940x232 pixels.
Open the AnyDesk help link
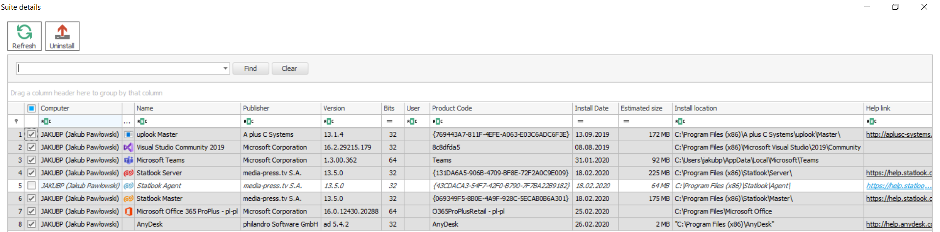[x=899, y=224]
